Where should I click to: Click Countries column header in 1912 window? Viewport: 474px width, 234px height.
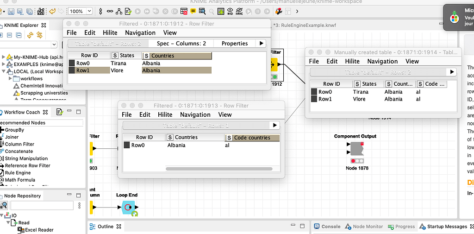coord(177,56)
